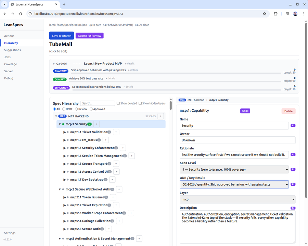Select the Draft filter radio button

(x=64, y=109)
